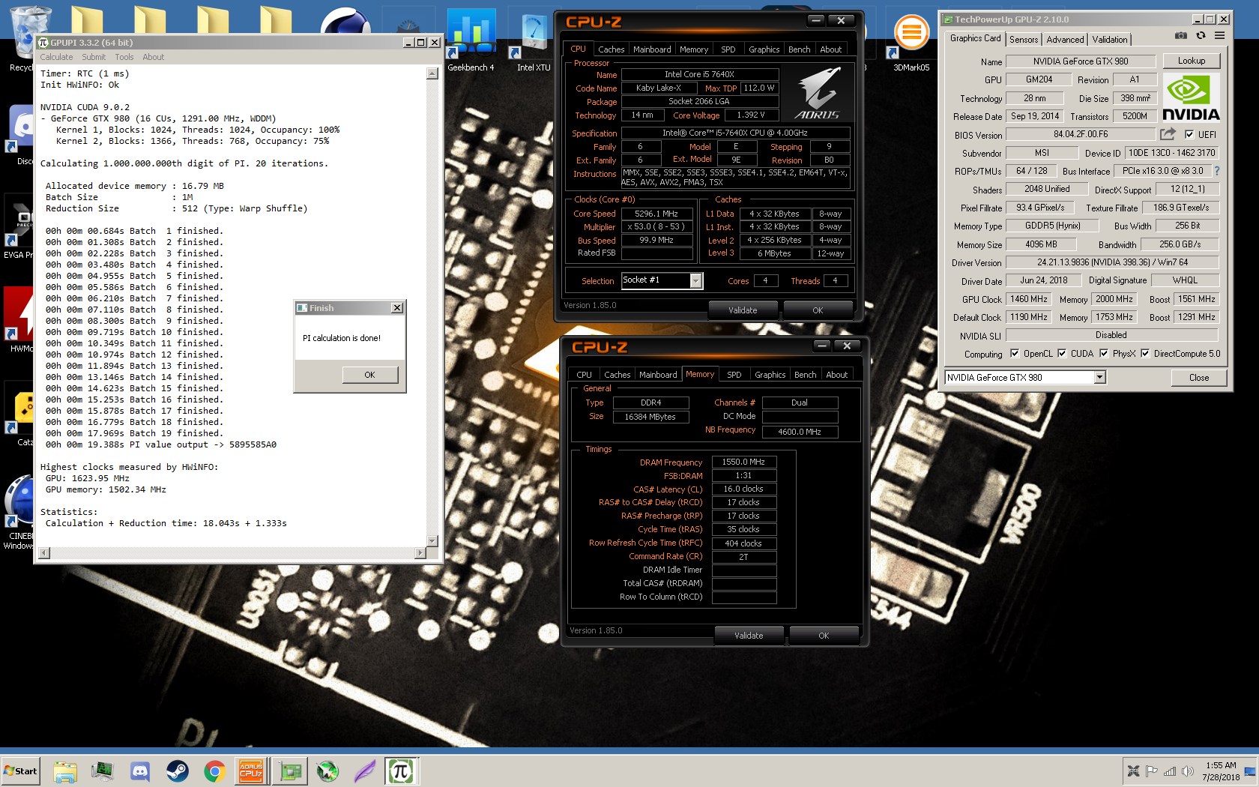Viewport: 1259px width, 787px height.
Task: Open the GPU-Z hamburger menu icon
Action: click(1219, 35)
